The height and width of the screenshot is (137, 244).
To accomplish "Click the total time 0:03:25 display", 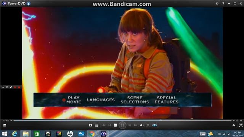I will coord(238,121).
